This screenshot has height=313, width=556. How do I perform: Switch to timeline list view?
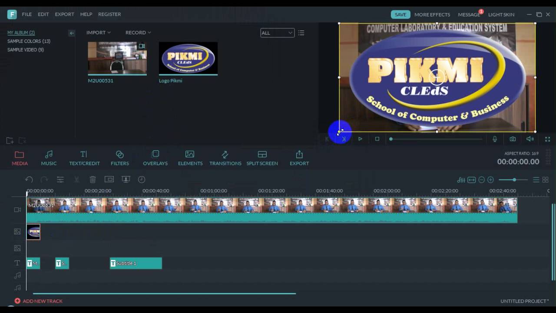pos(536,180)
